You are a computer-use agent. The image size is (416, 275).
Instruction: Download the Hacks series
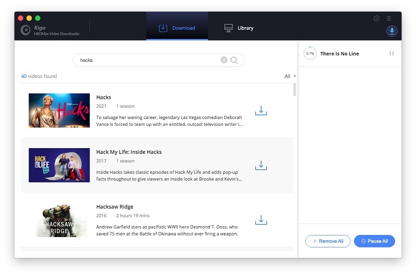coord(261,111)
